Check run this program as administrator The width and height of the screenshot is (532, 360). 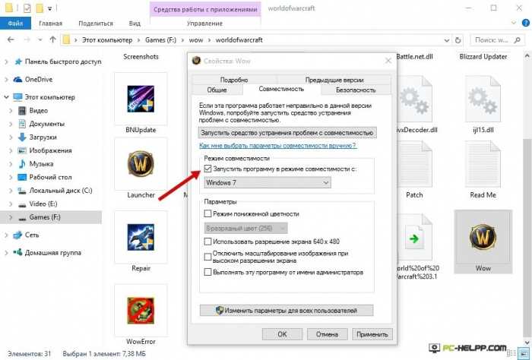(x=207, y=272)
